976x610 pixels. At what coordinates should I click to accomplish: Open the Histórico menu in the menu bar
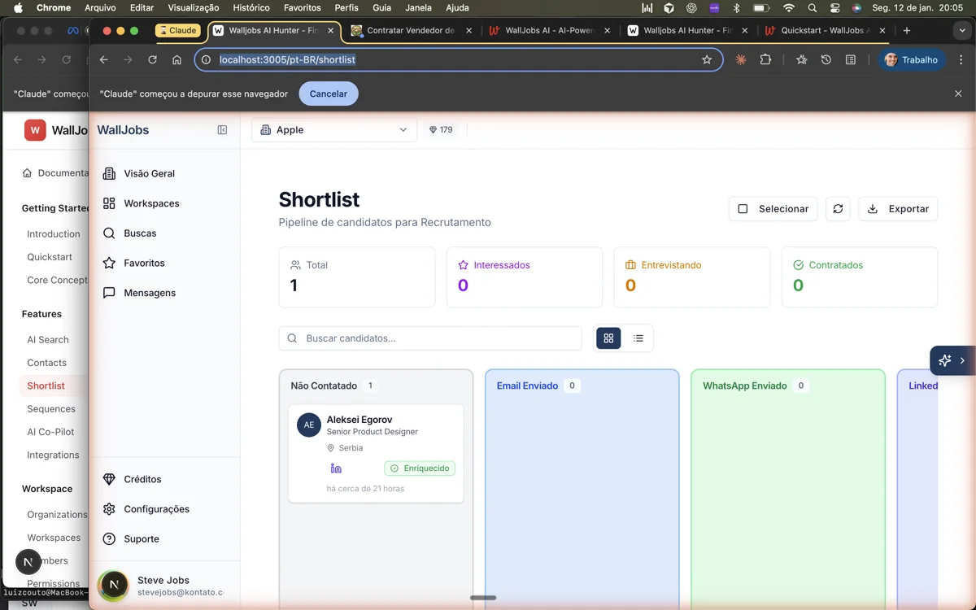tap(251, 7)
